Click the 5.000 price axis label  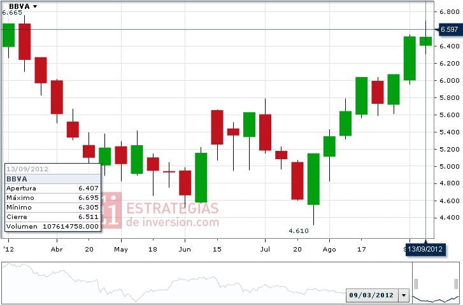pyautogui.click(x=450, y=166)
